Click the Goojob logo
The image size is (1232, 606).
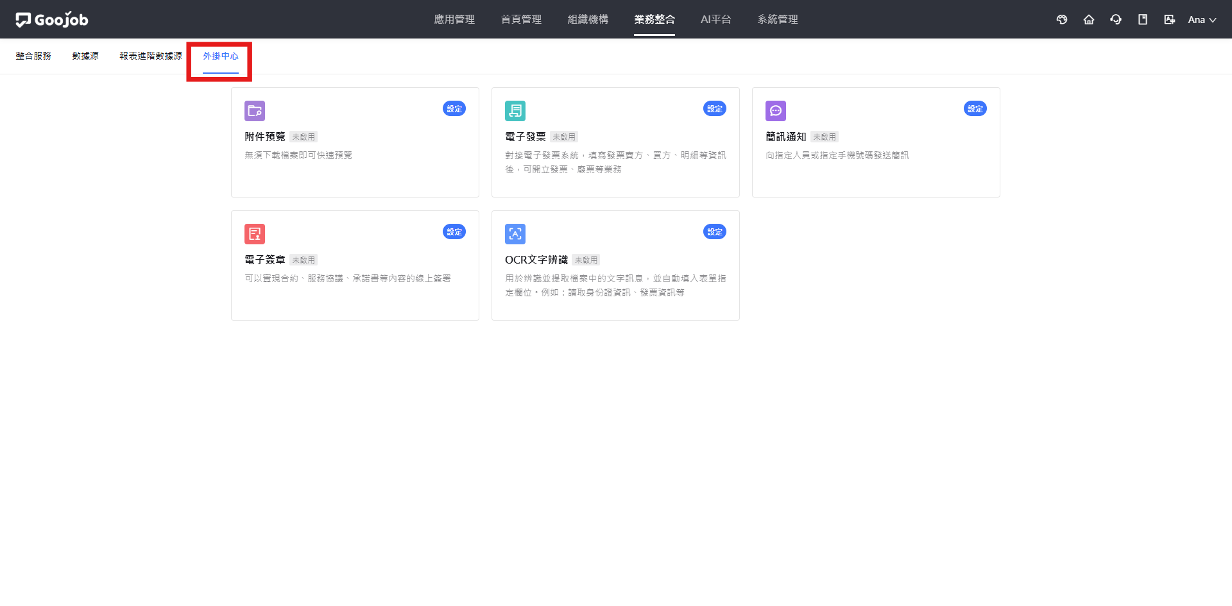click(52, 19)
